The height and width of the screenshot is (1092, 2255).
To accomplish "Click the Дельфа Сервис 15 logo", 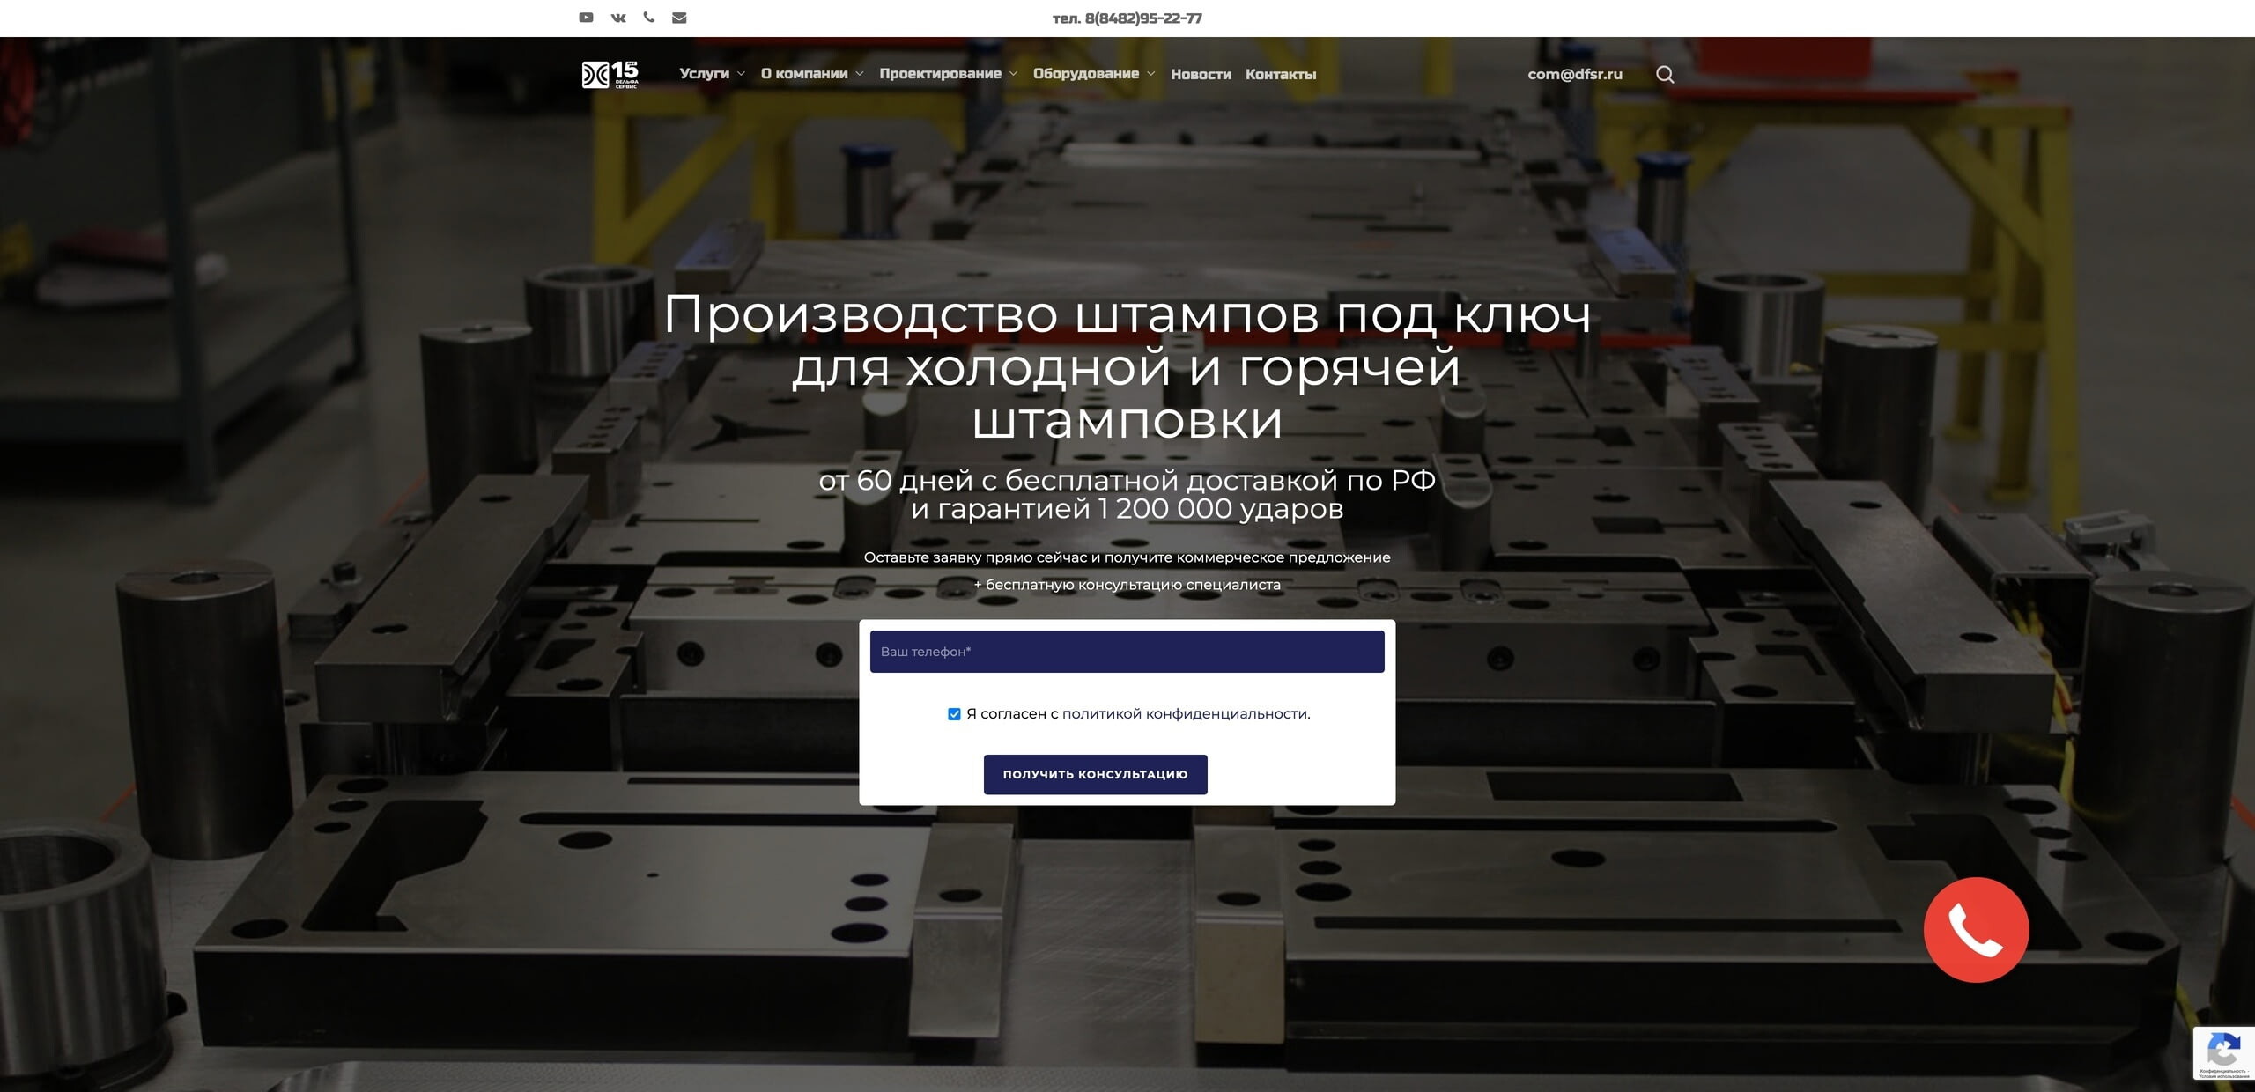I will 611,75.
